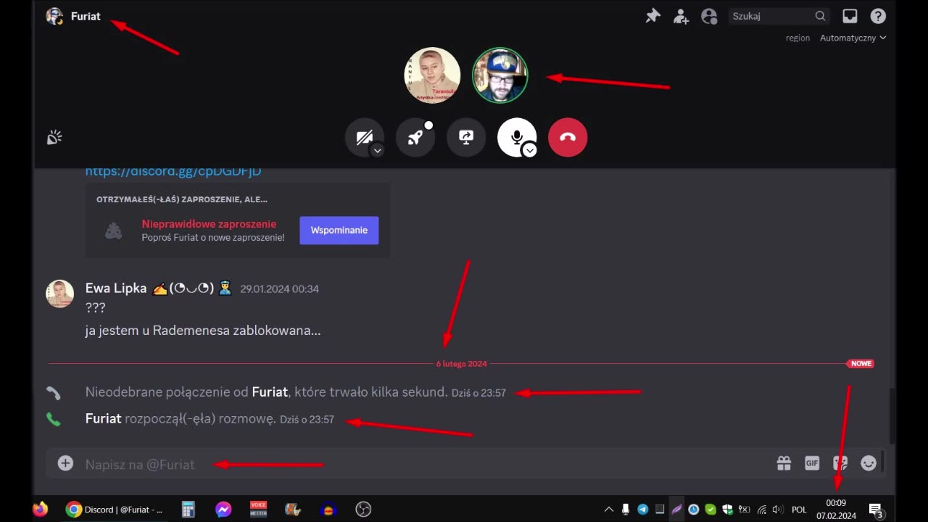The width and height of the screenshot is (928, 522).
Task: Click Ewa Lipka's username in chat
Action: pyautogui.click(x=116, y=289)
